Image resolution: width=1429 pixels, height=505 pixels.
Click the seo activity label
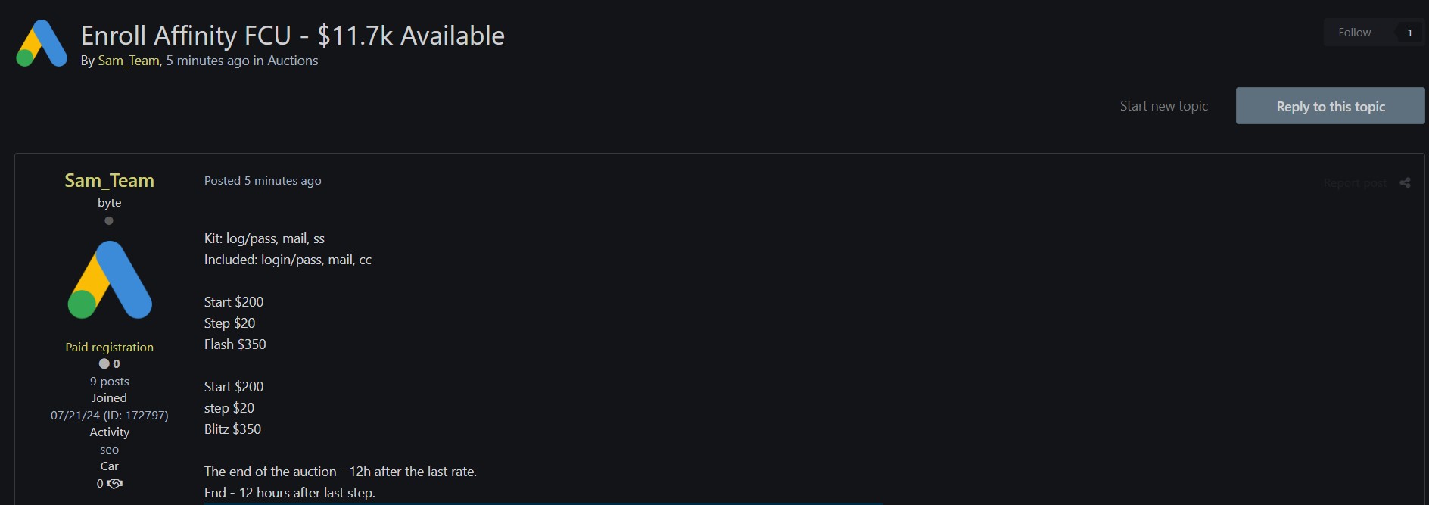point(109,450)
